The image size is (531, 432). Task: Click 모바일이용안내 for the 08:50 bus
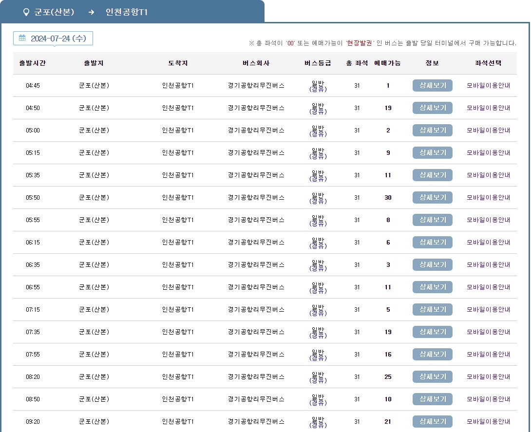488,399
